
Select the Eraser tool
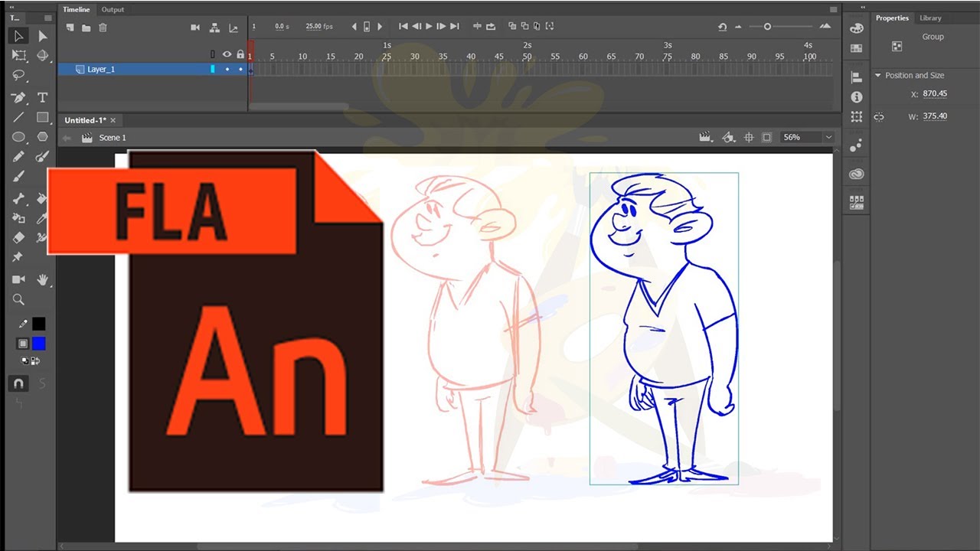tap(18, 238)
